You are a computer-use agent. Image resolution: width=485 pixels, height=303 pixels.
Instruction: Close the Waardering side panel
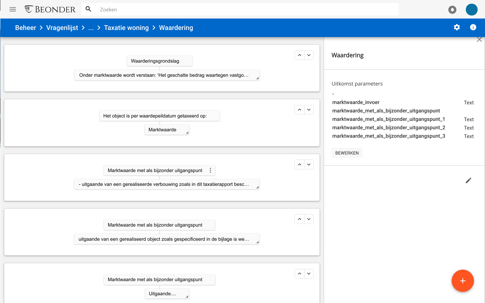479,40
